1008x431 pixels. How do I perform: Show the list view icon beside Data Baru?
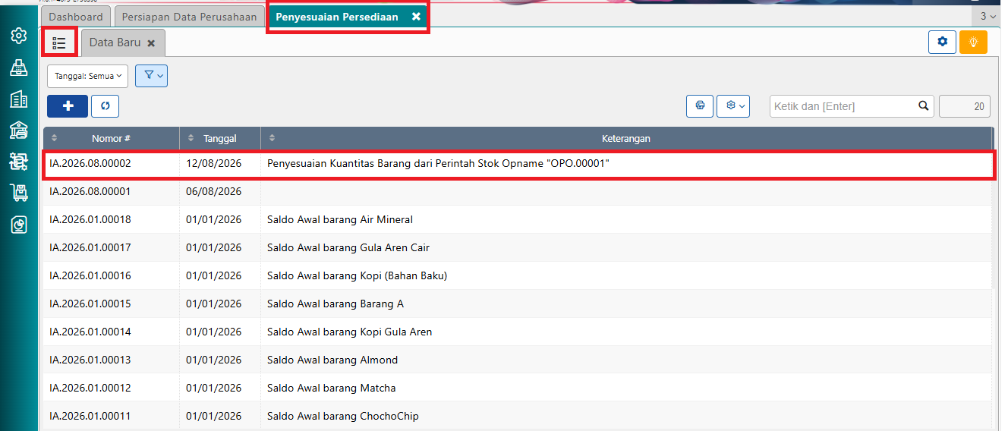(59, 42)
